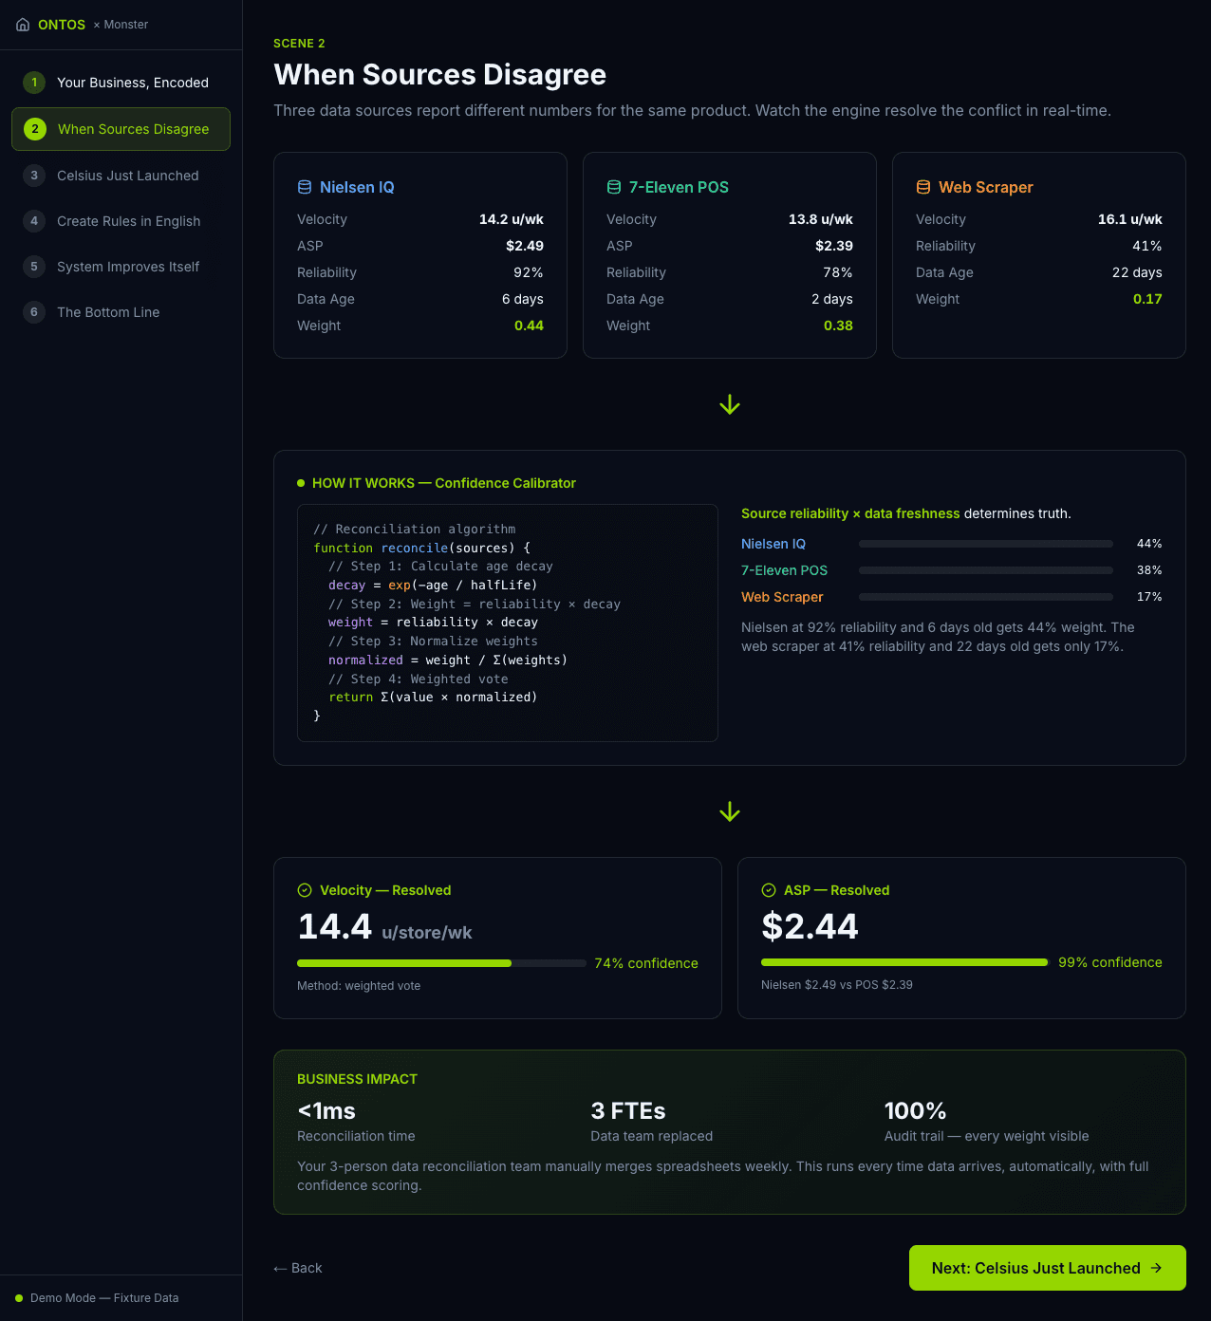Select the step 4 badge for Create Rules in English
Screen dimensions: 1211x1321
tap(34, 221)
